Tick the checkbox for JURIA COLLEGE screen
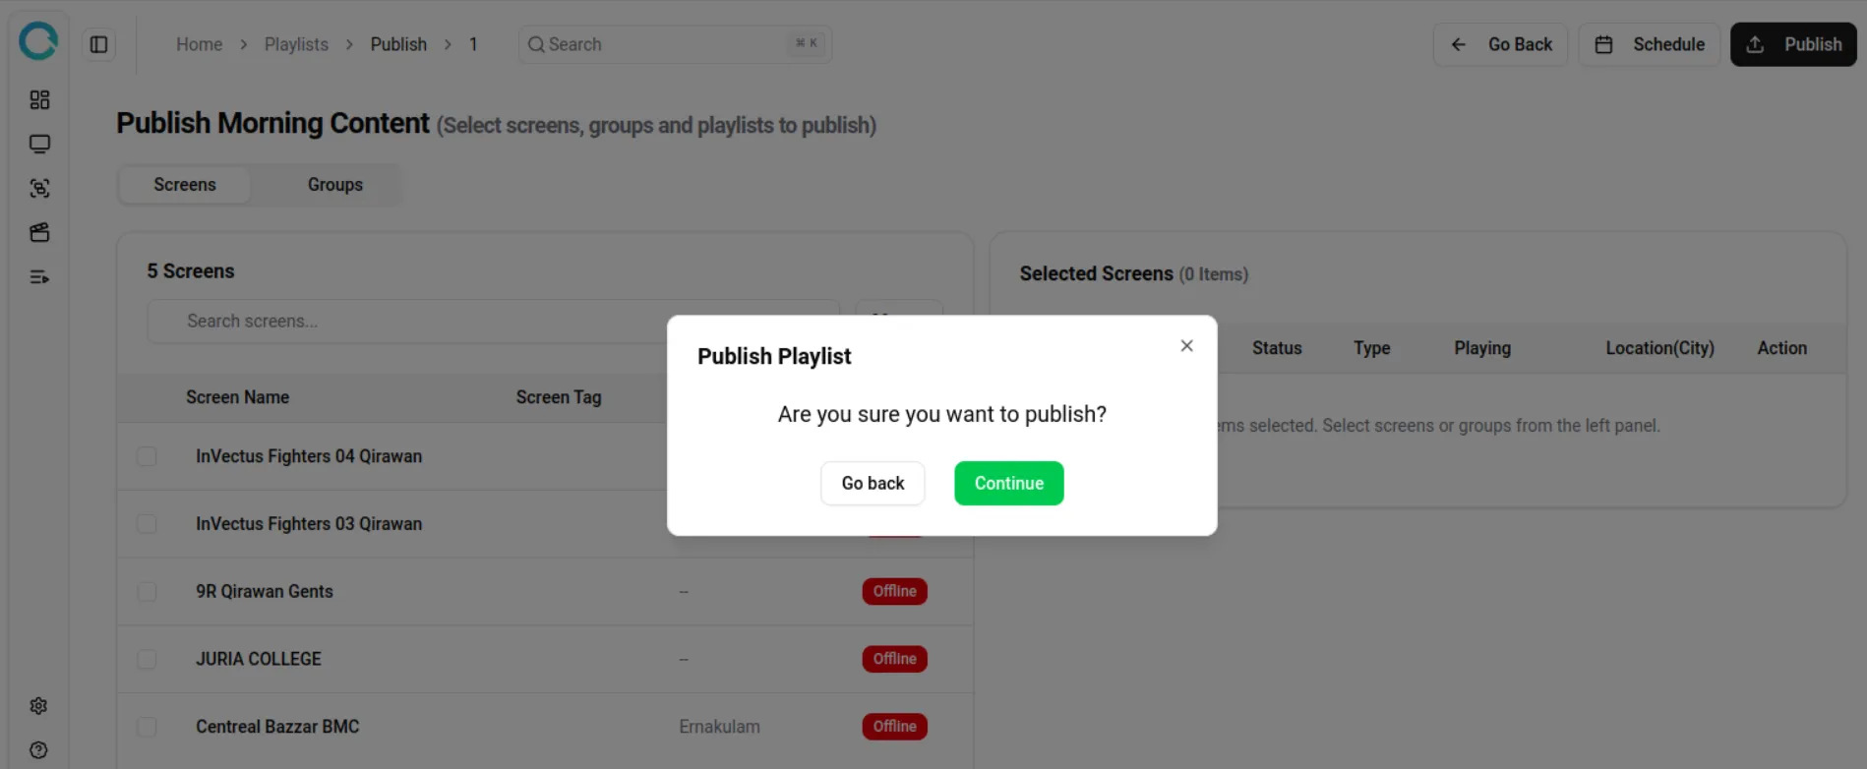 [147, 659]
